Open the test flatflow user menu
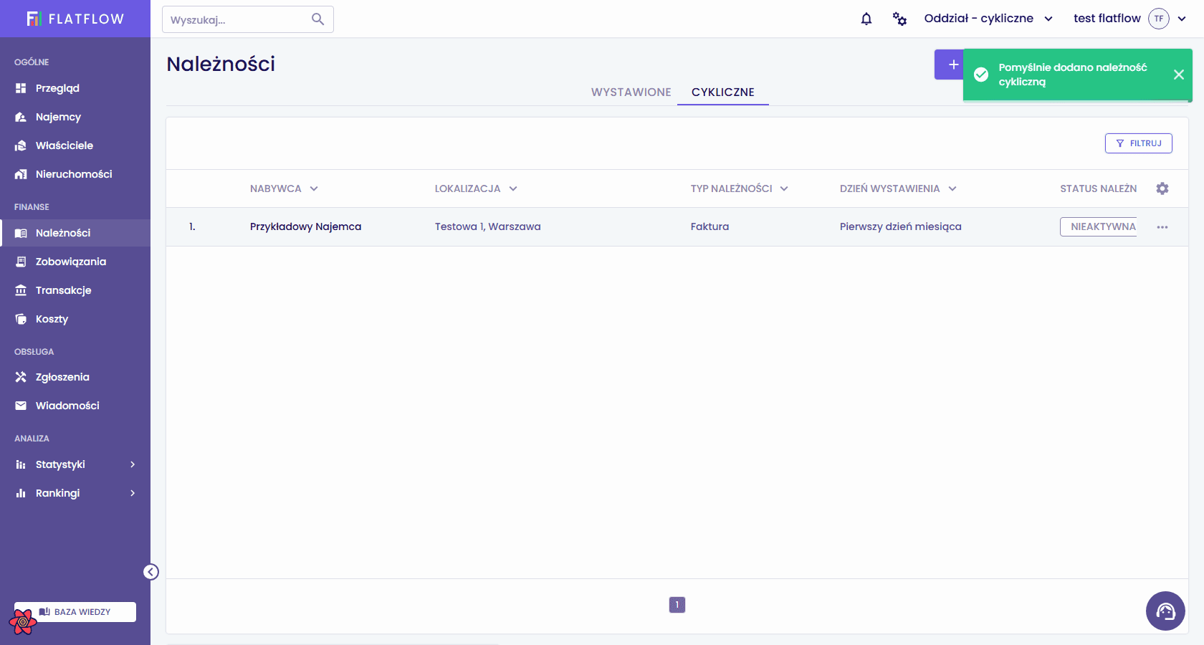 click(x=1130, y=19)
